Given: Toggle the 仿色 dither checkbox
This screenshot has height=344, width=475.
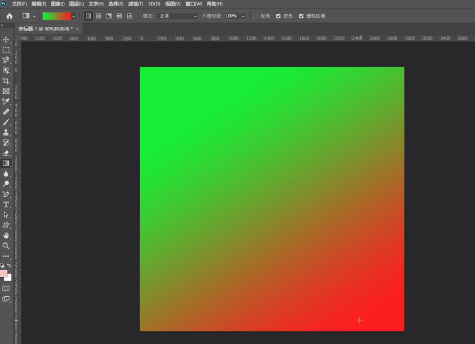Looking at the screenshot, I should 278,16.
